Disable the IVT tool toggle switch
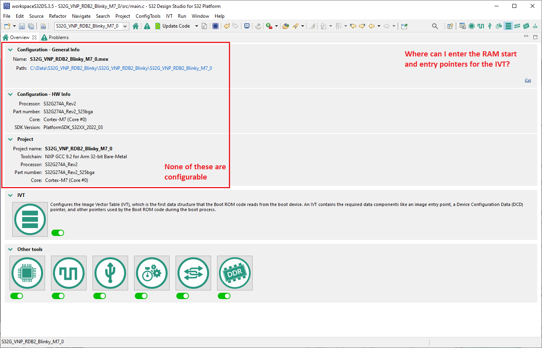The height and width of the screenshot is (348, 542). point(57,232)
